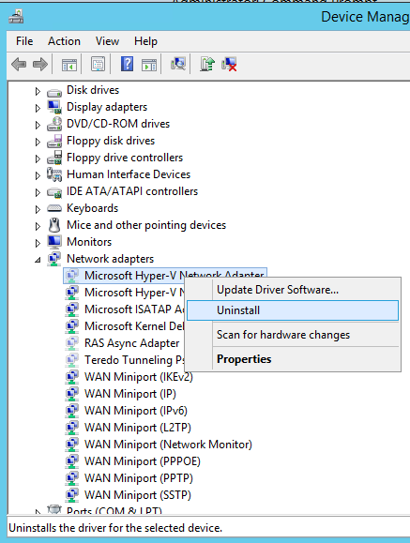The image size is (410, 543).
Task: Expand the Disk drives node
Action: [38, 91]
